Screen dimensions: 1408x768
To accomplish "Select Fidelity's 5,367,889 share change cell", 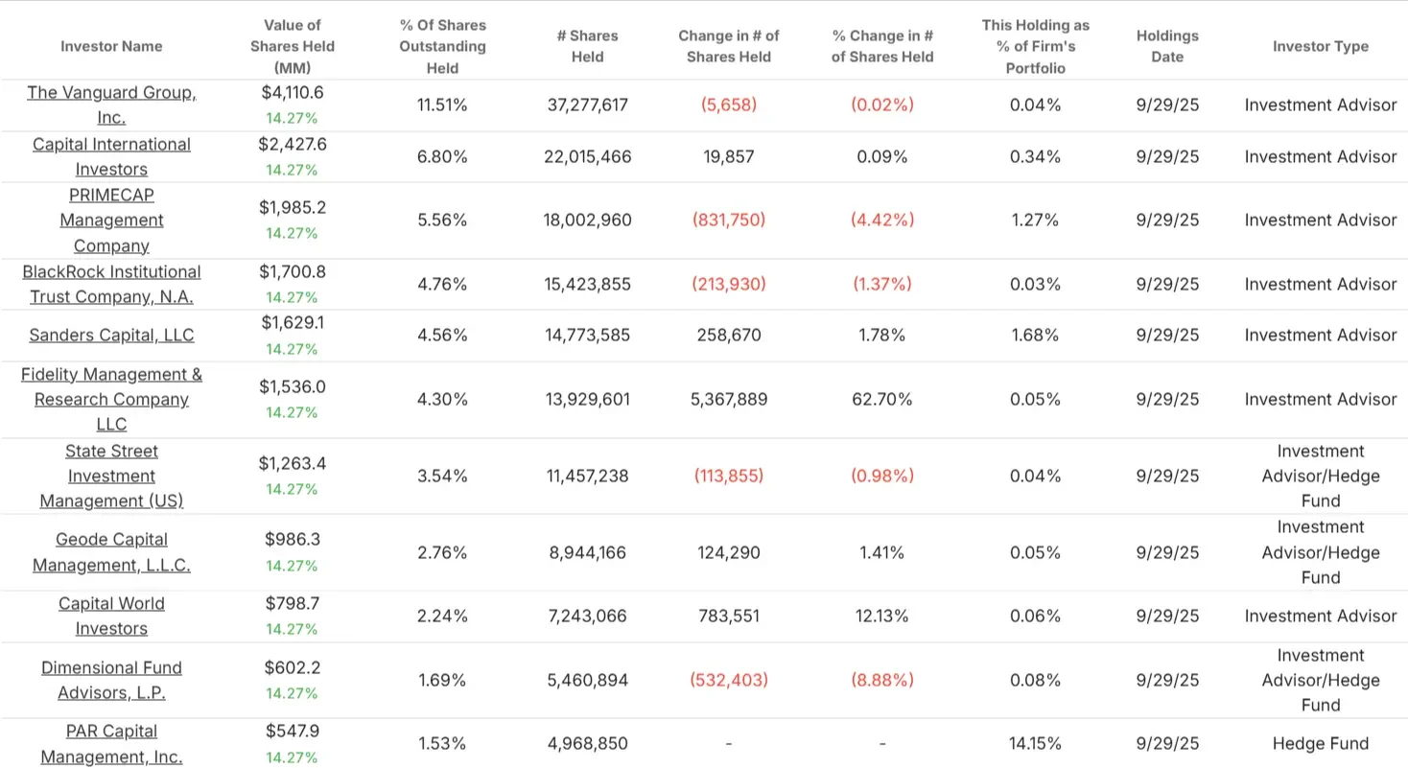I will point(729,399).
